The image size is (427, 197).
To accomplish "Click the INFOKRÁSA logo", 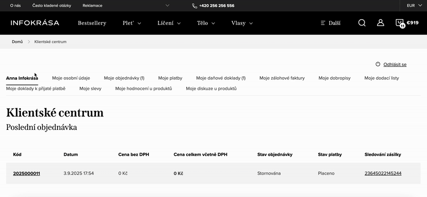I will tap(35, 23).
